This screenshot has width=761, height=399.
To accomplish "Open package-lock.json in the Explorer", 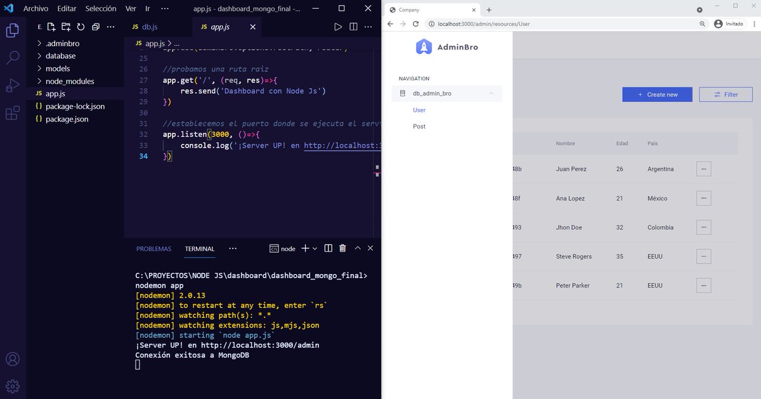I will [75, 106].
